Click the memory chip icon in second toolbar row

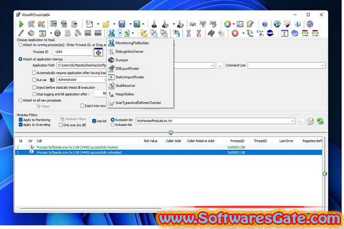[x=31, y=33]
